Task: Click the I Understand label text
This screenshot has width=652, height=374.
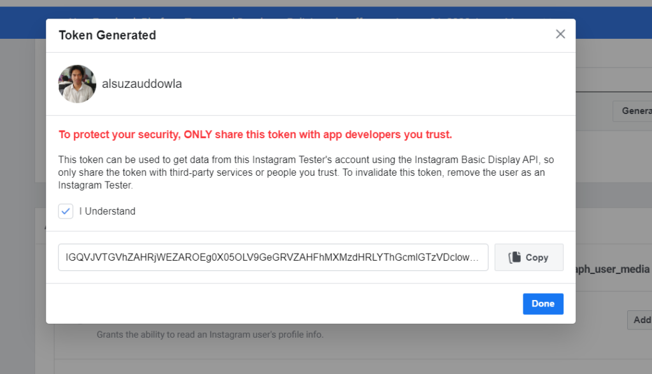Action: coord(107,212)
